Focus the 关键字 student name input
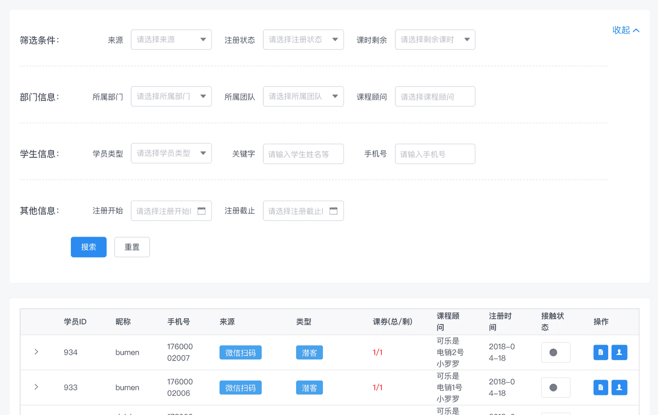Screen dimensions: 658x415 (x=303, y=154)
